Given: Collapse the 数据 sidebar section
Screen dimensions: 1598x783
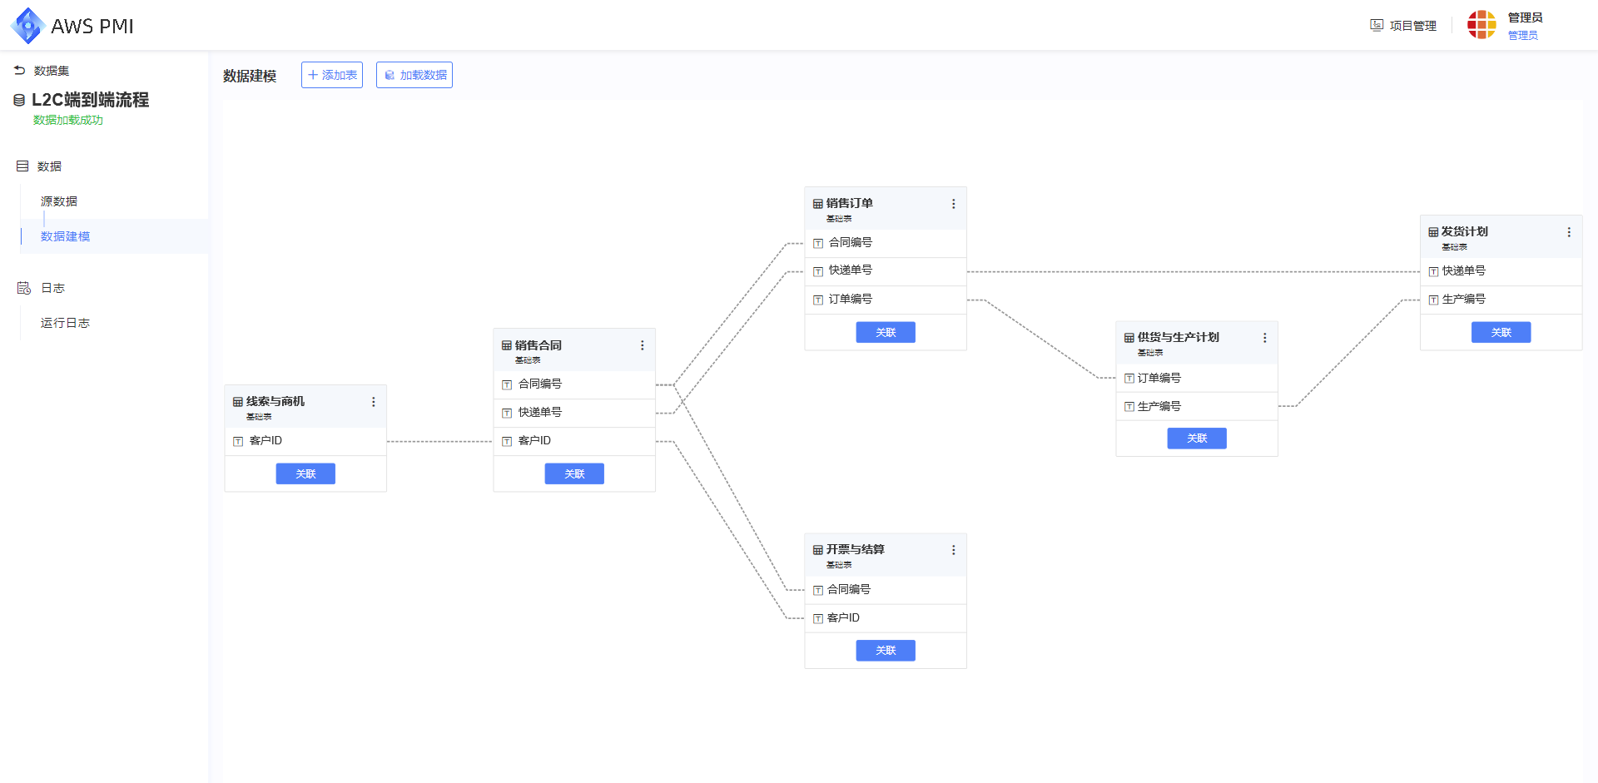Looking at the screenshot, I should [49, 166].
